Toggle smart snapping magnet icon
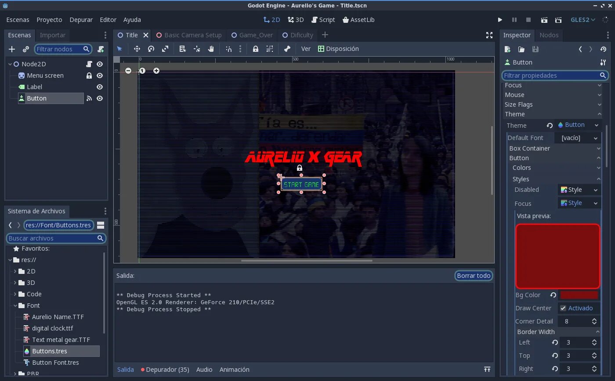This screenshot has width=615, height=381. [228, 49]
